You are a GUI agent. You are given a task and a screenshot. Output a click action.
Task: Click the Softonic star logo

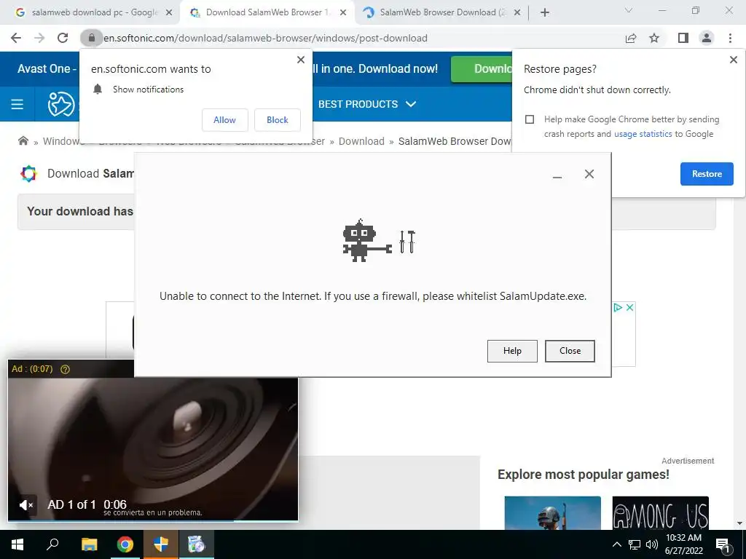pos(61,104)
